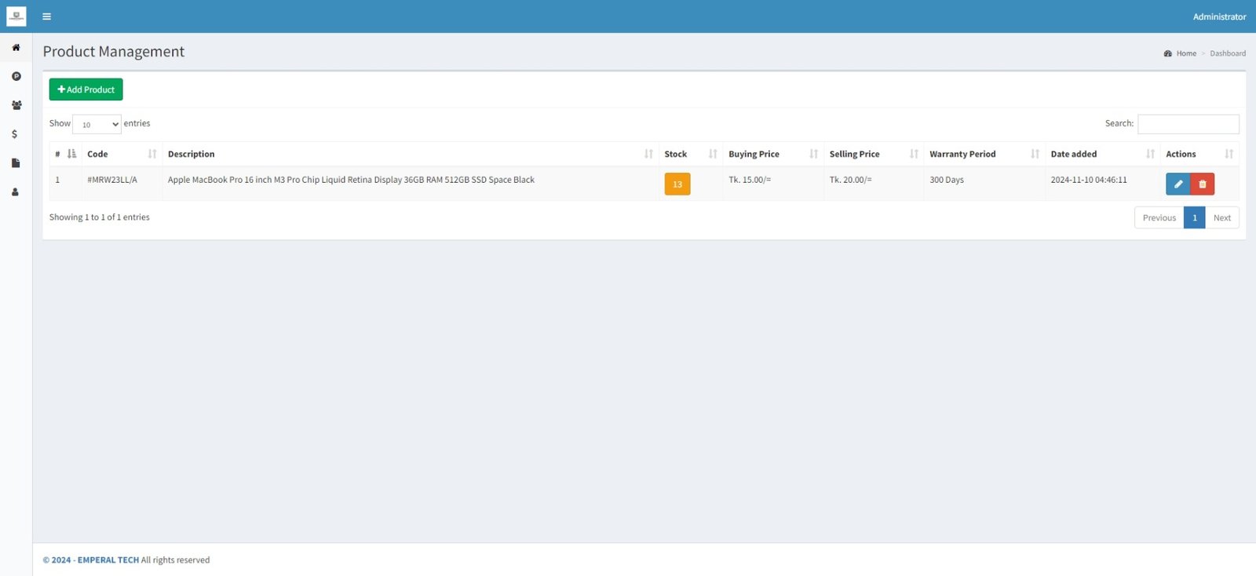
Task: Click the buying price Tk. 15.00/=
Action: (750, 180)
